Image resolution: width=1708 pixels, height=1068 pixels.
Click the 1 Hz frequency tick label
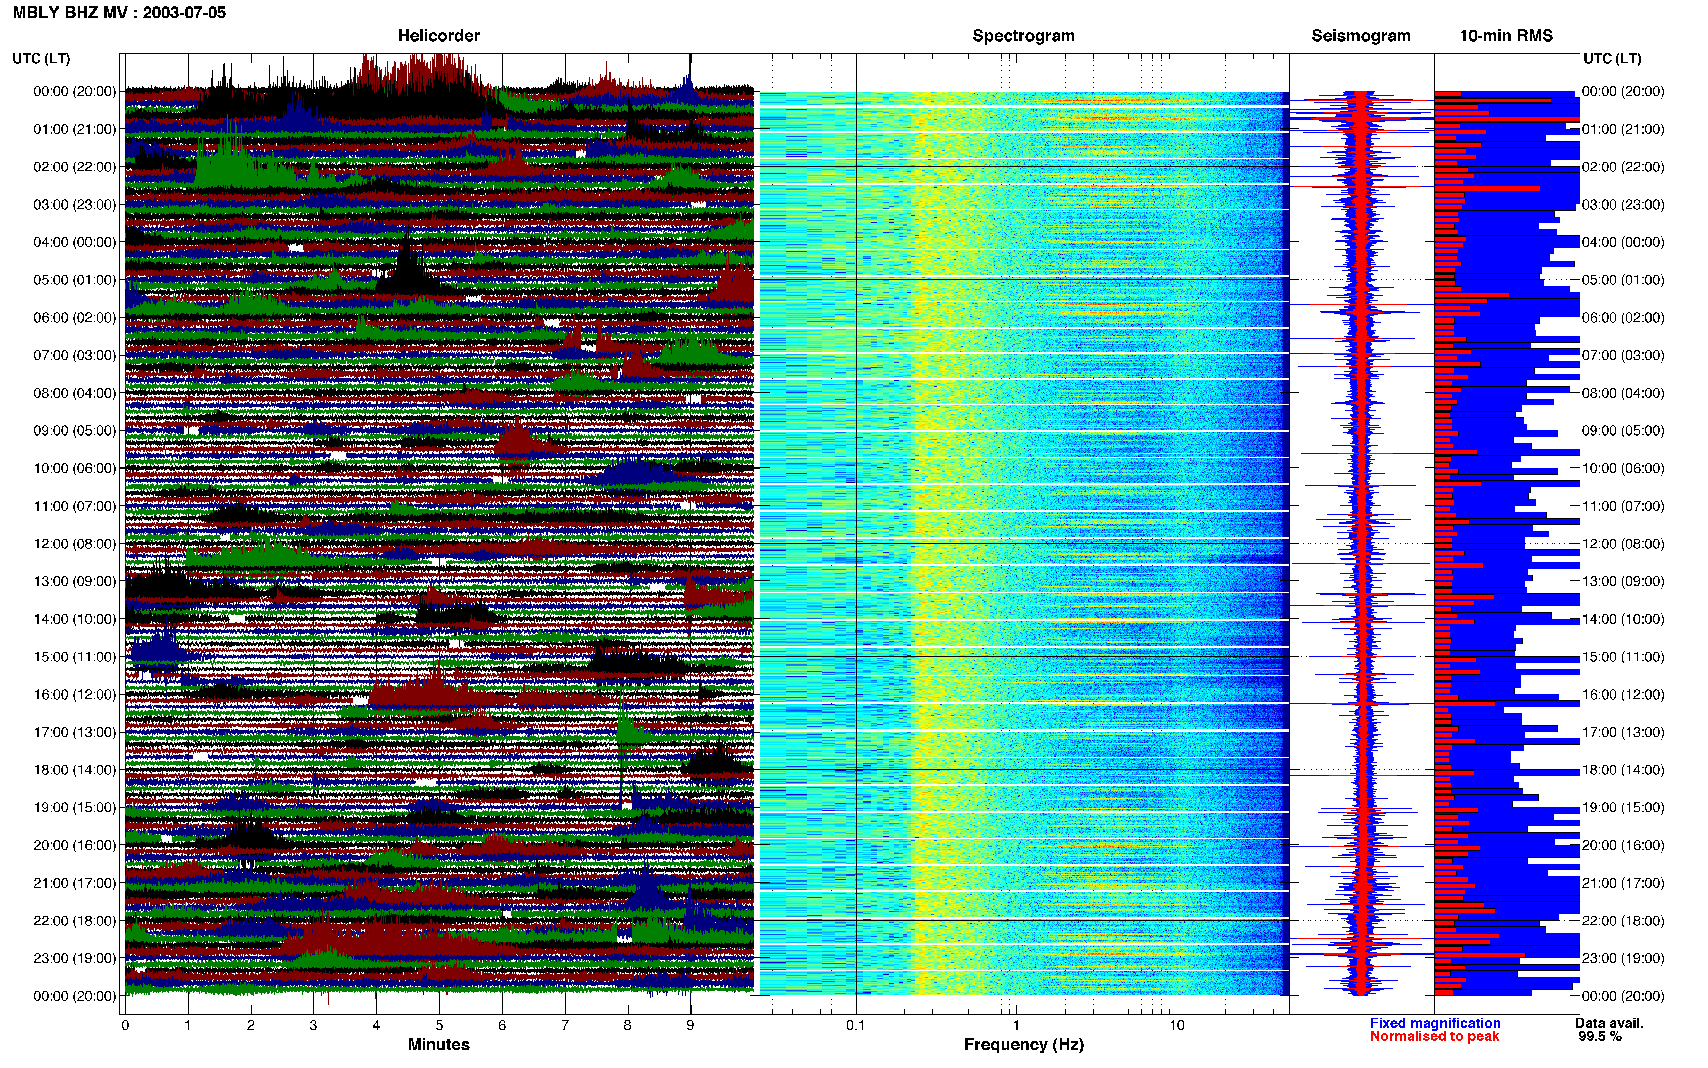click(1016, 1025)
